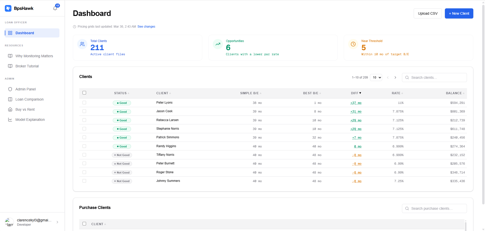485x231 pixels.
Task: Select the chart icon beside Model Explanation
Action: [10, 119]
